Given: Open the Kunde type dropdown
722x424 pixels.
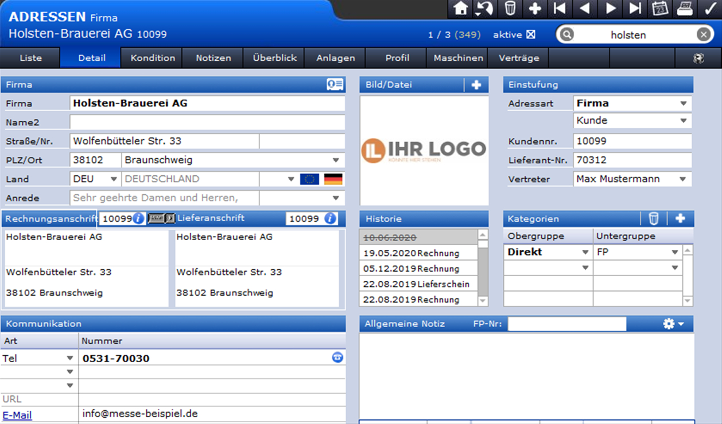Looking at the screenshot, I should coord(684,120).
